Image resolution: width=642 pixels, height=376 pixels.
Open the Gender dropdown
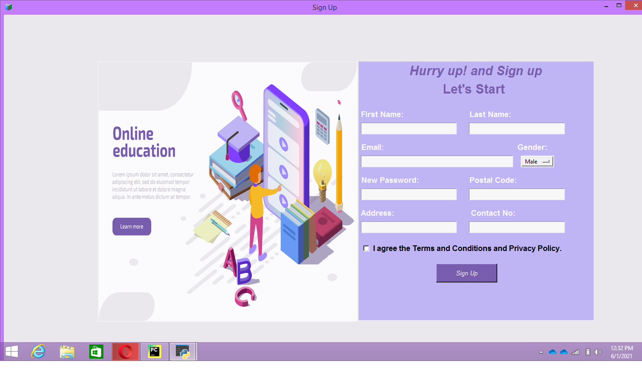pos(537,161)
